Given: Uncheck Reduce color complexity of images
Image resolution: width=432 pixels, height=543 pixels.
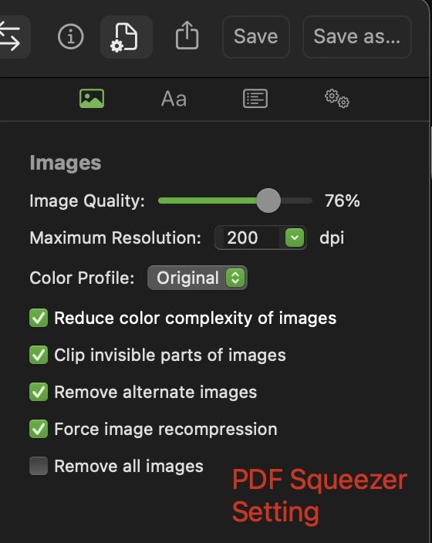Looking at the screenshot, I should [39, 318].
